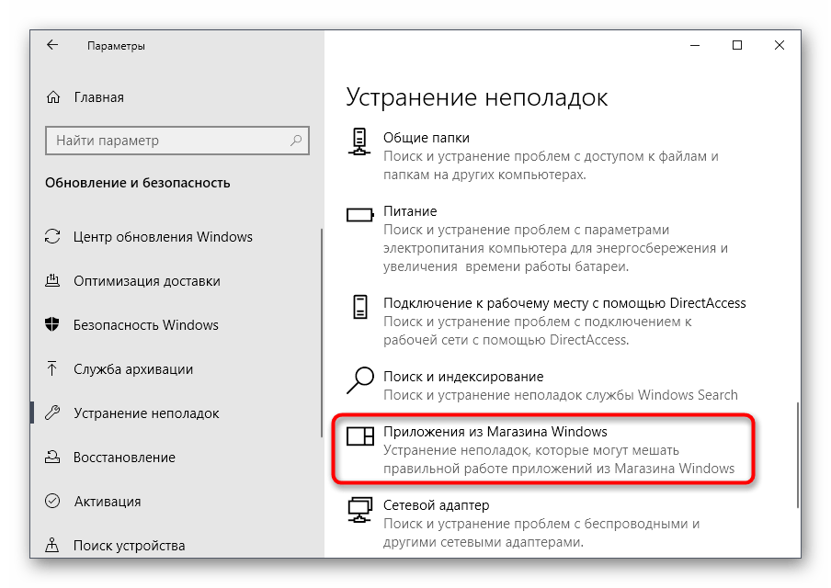The height and width of the screenshot is (588, 831).
Task: Click the search magnifier icon in the search box
Action: pos(296,141)
